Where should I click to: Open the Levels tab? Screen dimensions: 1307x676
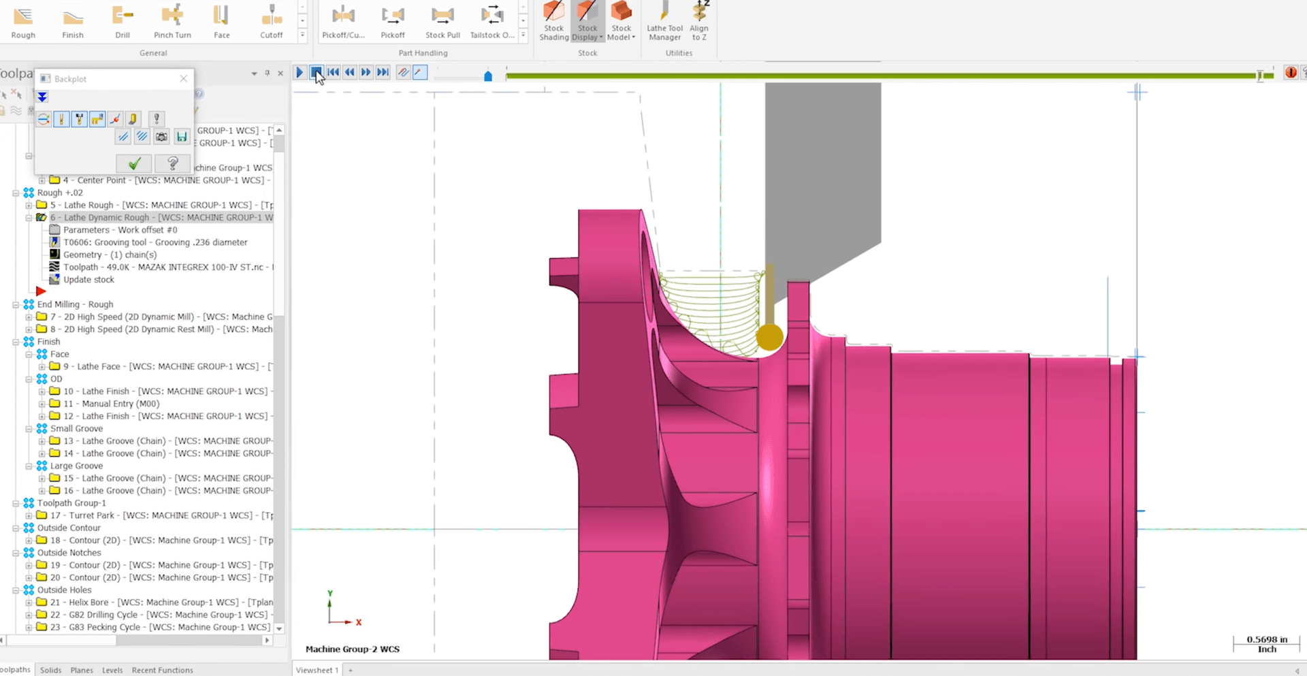pos(112,670)
